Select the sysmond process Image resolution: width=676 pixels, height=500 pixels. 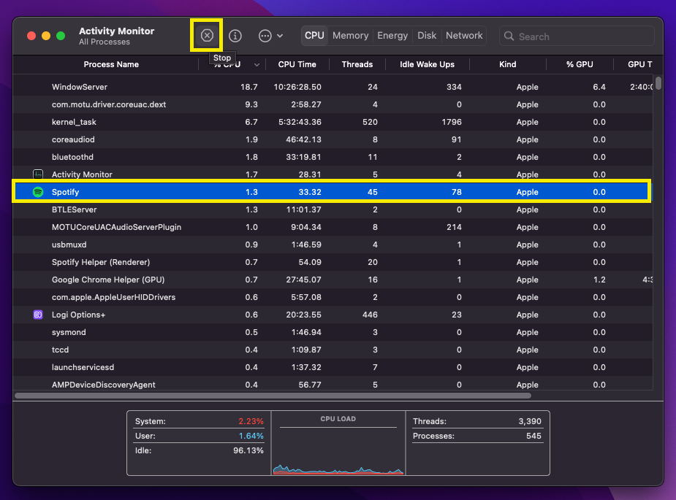[x=333, y=332]
